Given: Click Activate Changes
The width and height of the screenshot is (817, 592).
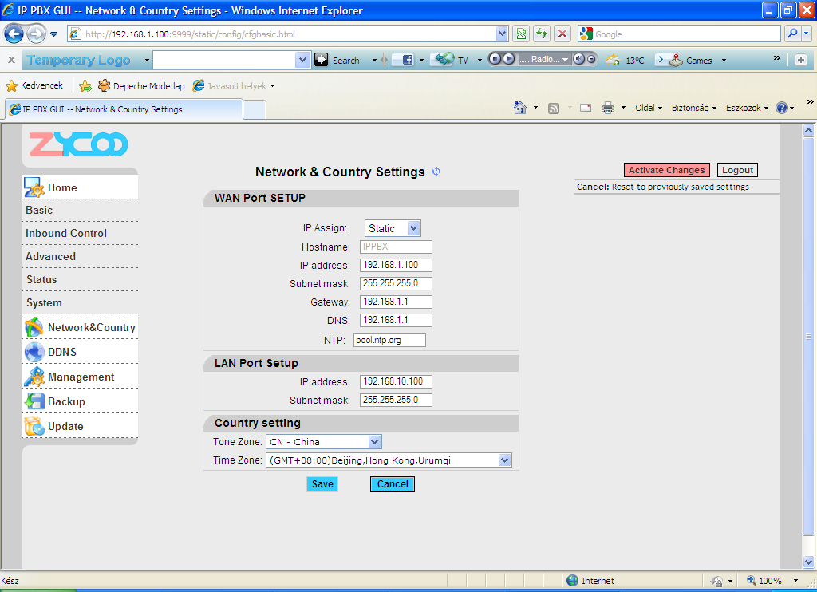Looking at the screenshot, I should click(x=666, y=170).
